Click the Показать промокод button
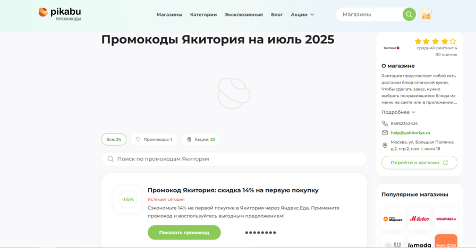This screenshot has height=248, width=476. tap(184, 233)
